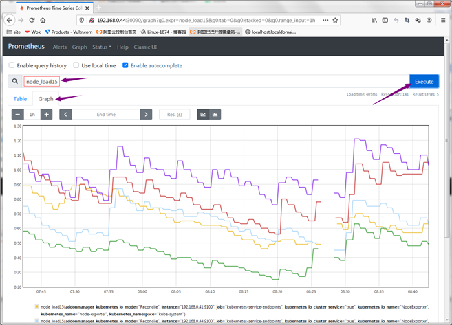
Task: Reload the page with the refresh icon
Action: click(x=32, y=20)
